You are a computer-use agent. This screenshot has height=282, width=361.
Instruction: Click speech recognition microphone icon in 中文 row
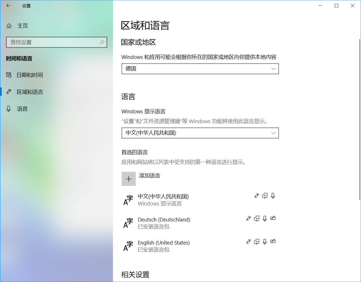(273, 196)
